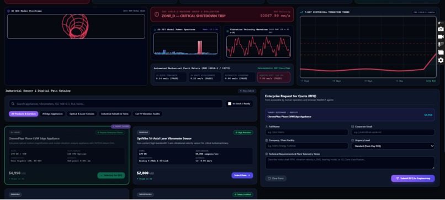Select Cat-IV Vibration Audits filter

click(x=147, y=114)
